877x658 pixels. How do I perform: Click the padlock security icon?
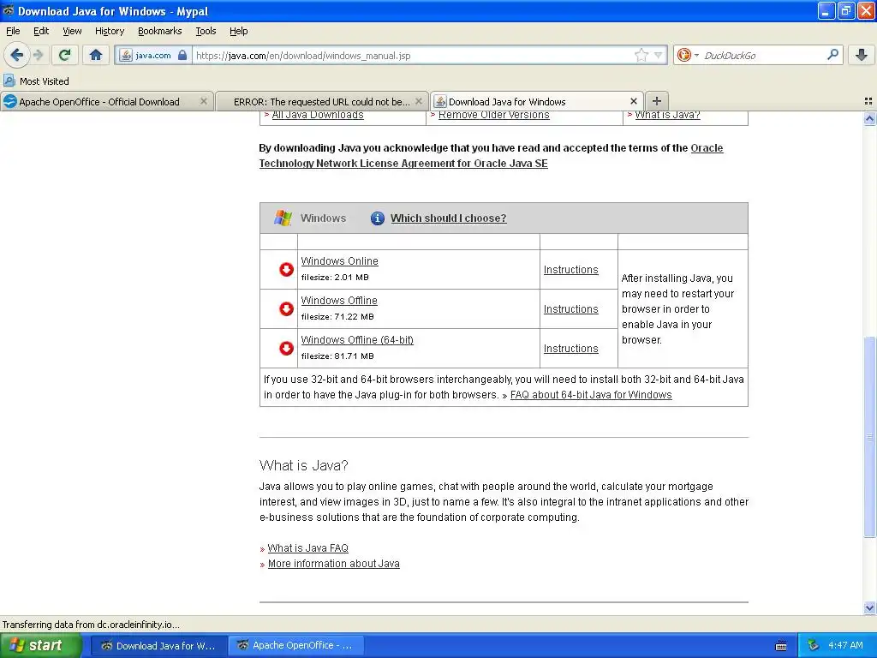[x=182, y=55]
